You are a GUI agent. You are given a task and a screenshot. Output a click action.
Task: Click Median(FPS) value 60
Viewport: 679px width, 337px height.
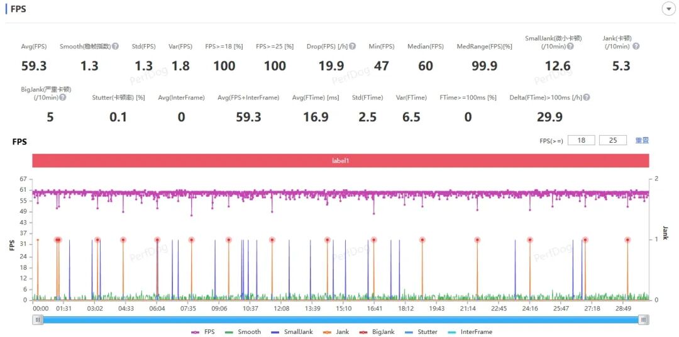[x=425, y=66]
